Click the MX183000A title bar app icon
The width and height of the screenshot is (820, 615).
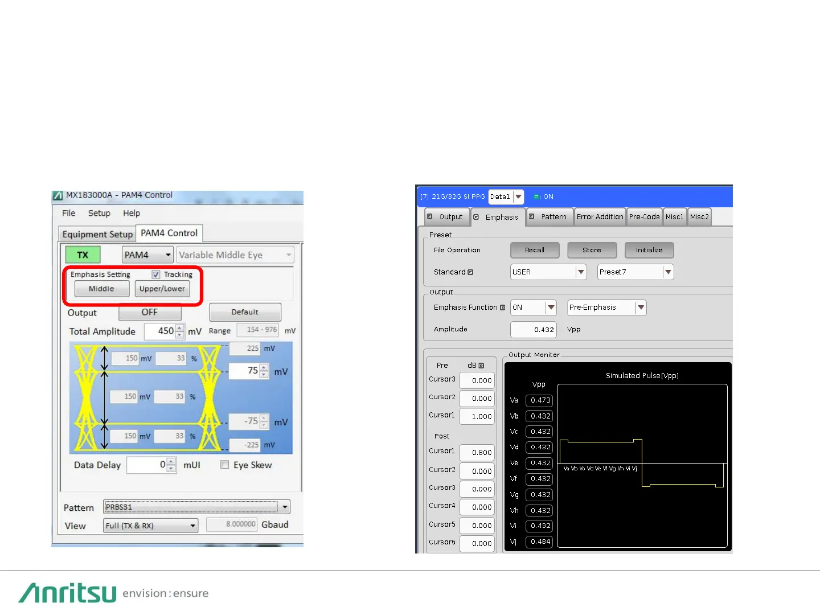point(58,195)
